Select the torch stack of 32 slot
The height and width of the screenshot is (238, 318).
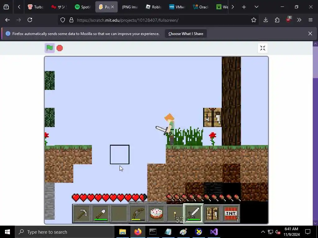175,214
